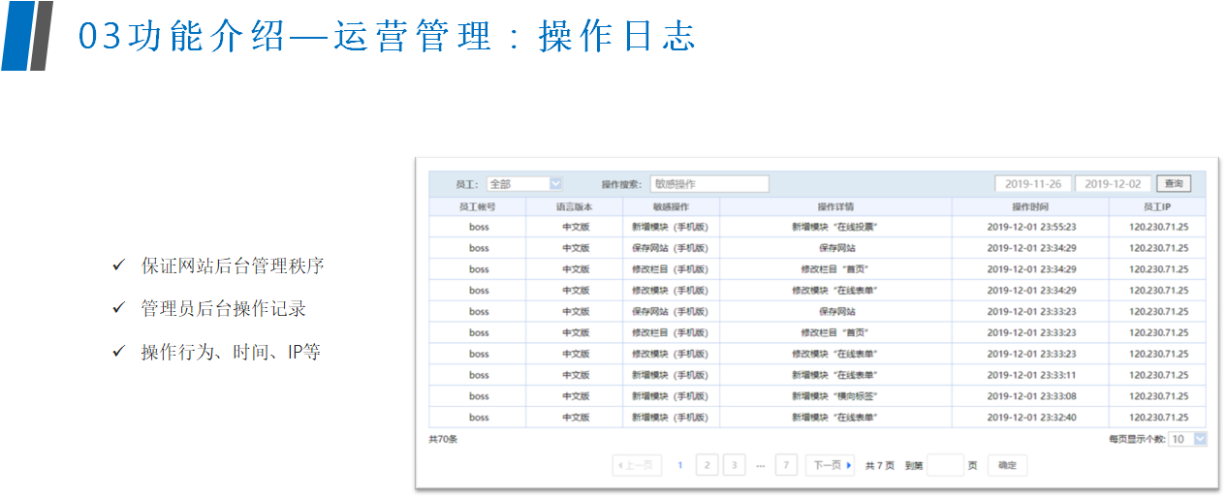Click the 员工帐号 column header

coord(478,206)
